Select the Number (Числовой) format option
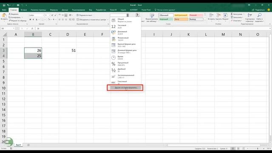The image size is (272, 153). pos(126,26)
